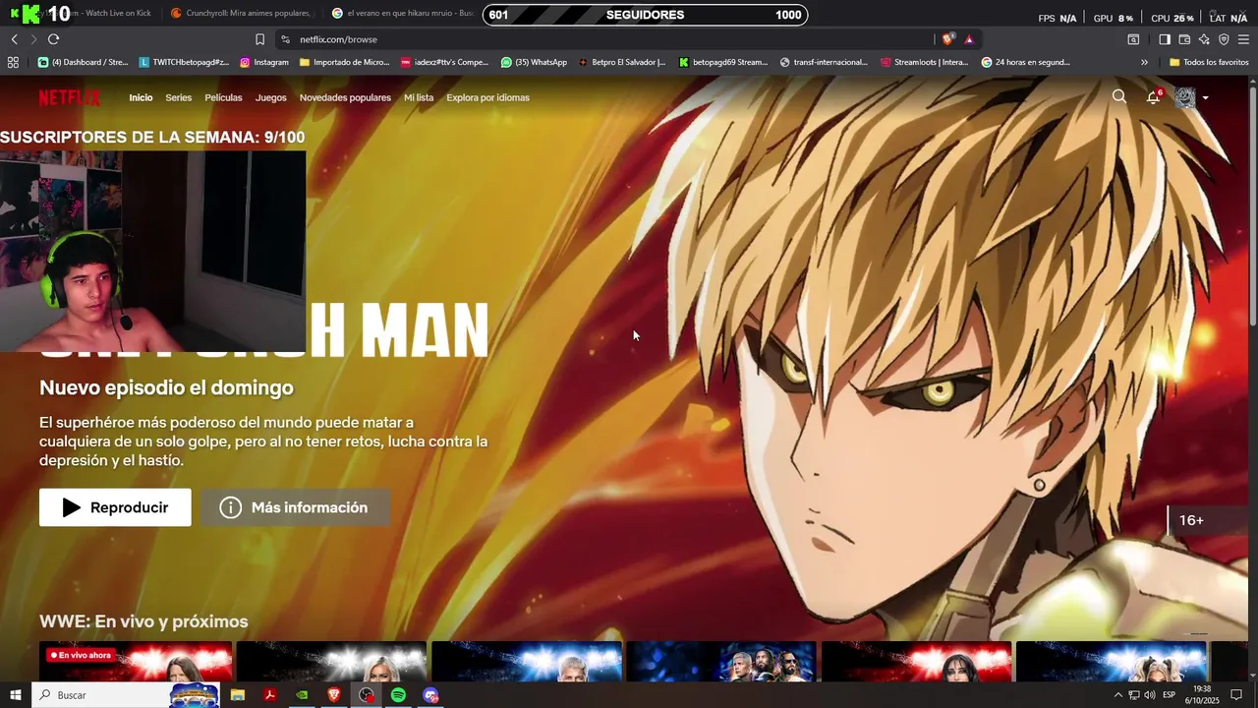Open Dashboard / Stre... bookmark
Image resolution: width=1258 pixels, height=708 pixels.
point(83,62)
